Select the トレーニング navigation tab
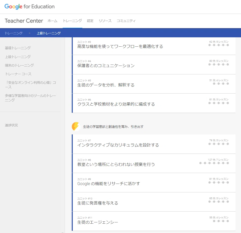Screen dimensions: 241x233 tap(73, 21)
